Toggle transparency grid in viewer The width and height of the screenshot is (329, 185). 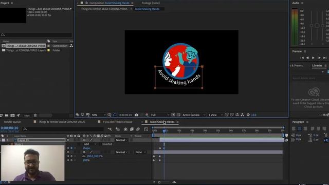[x=178, y=115]
